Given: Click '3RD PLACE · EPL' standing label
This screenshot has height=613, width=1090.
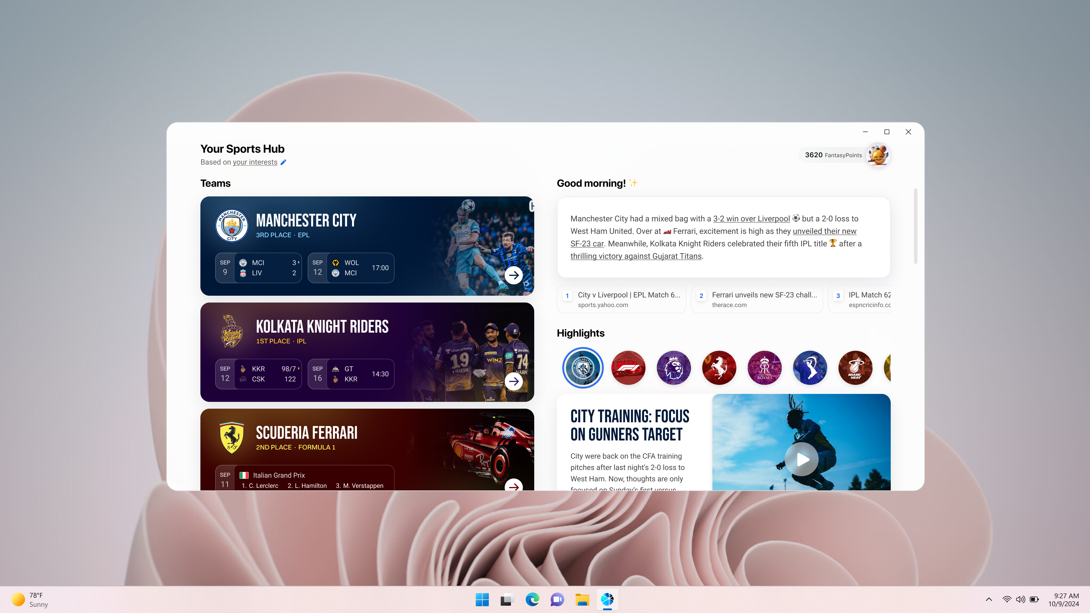Looking at the screenshot, I should [x=283, y=235].
